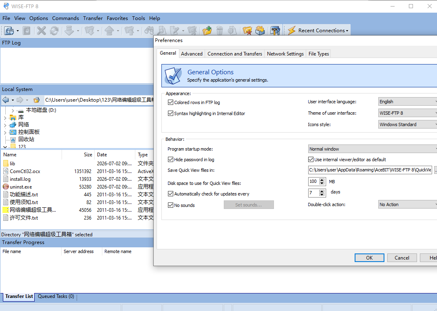
Task: Toggle Use internal viewer/editor as default
Action: click(311, 159)
